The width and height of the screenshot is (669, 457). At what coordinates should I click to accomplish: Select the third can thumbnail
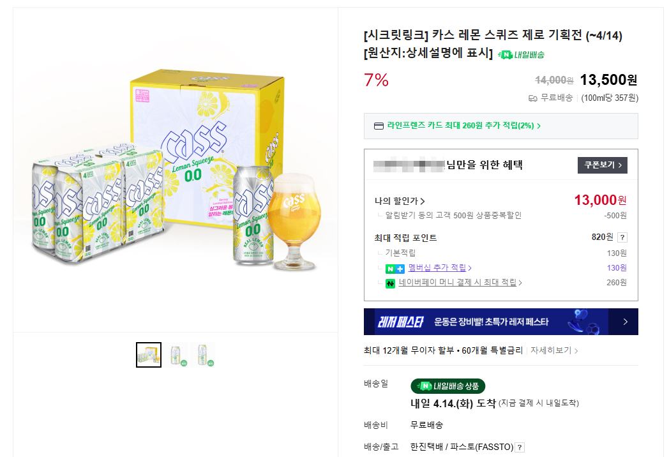coord(204,355)
